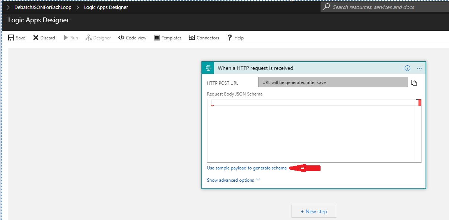The image size is (449, 220).
Task: Click the HTTP POST URL field
Action: click(333, 82)
